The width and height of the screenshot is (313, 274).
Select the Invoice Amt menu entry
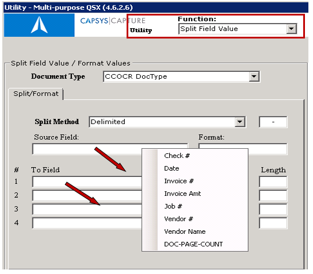coord(182,194)
